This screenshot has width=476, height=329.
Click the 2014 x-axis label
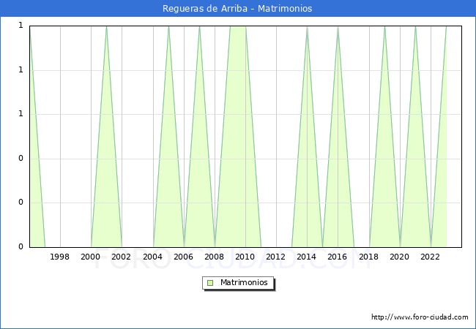[x=307, y=257]
